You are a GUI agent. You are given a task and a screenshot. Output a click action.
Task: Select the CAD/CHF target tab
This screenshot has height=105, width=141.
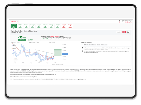coord(26,26)
